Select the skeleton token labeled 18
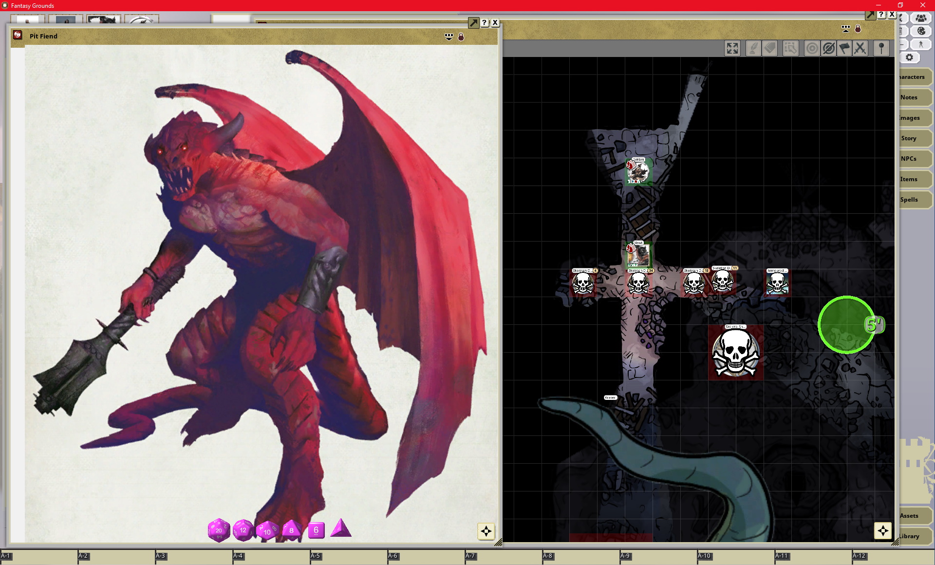The width and height of the screenshot is (935, 565). [694, 283]
